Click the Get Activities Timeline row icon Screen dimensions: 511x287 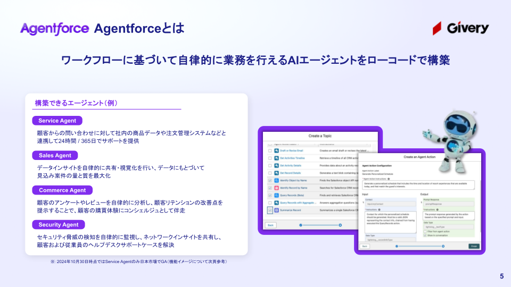[x=276, y=158]
